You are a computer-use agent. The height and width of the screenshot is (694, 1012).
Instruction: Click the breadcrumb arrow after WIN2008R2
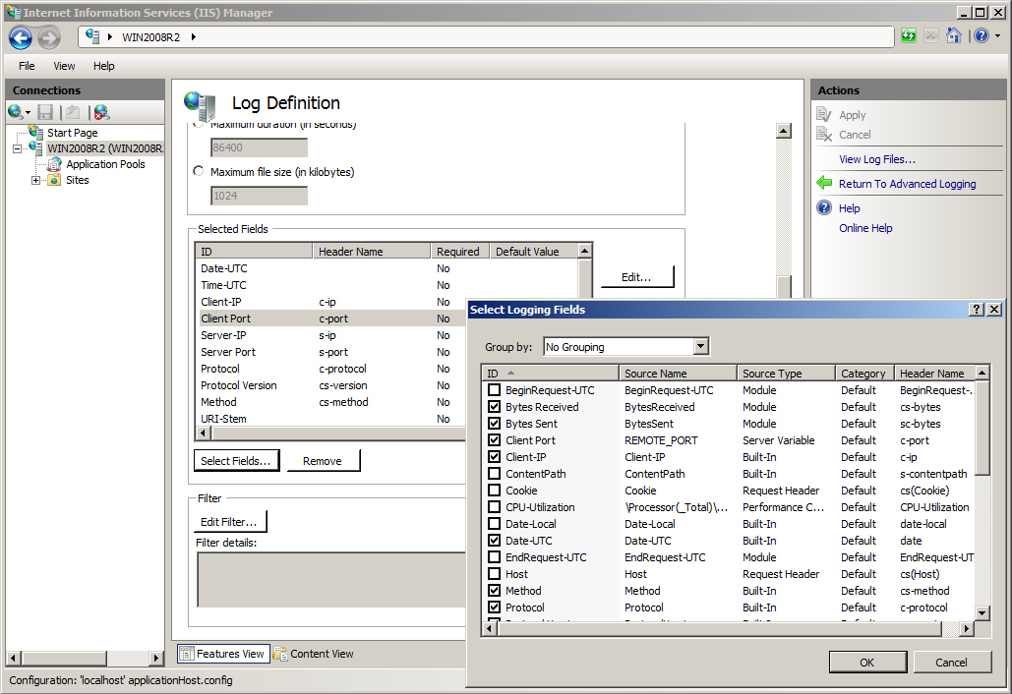193,36
